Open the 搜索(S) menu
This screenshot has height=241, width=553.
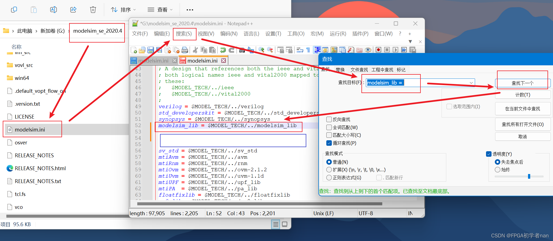(184, 34)
